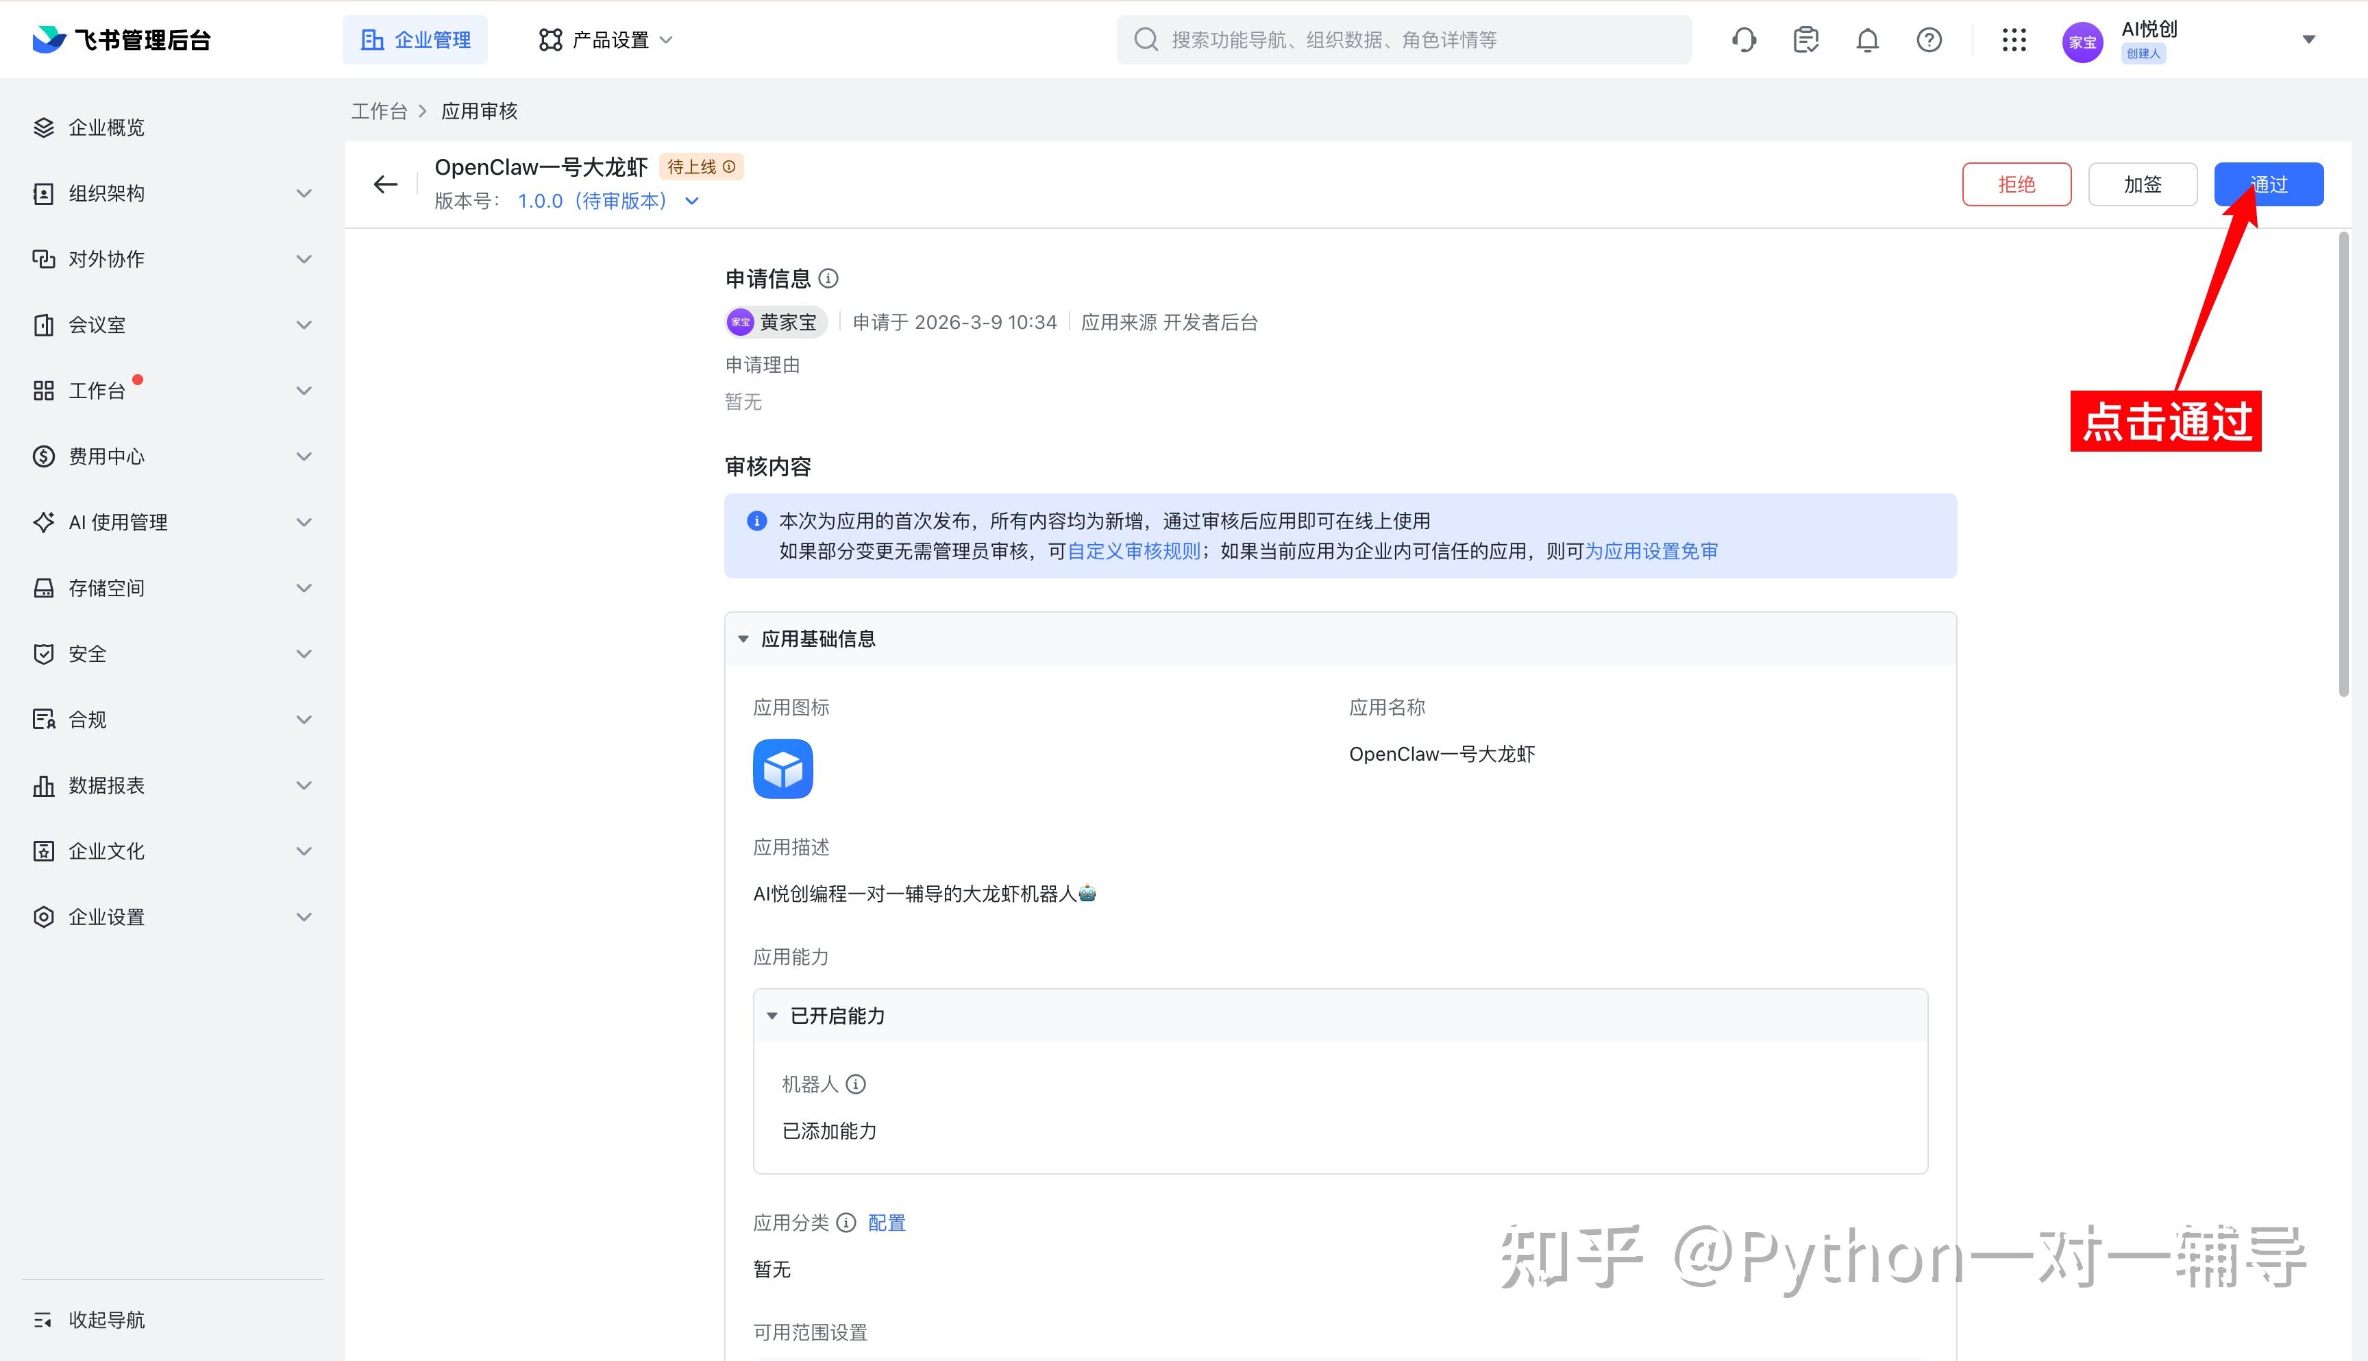Expand 组织架构 in the sidebar
Image resolution: width=2368 pixels, height=1361 pixels.
click(172, 193)
